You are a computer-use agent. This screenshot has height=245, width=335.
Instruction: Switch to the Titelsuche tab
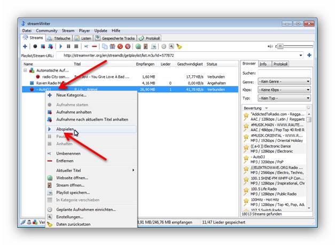[59, 38]
